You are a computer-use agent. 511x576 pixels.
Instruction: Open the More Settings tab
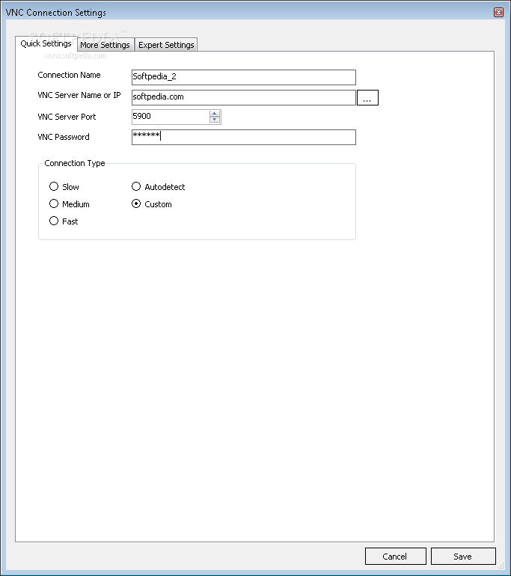105,45
